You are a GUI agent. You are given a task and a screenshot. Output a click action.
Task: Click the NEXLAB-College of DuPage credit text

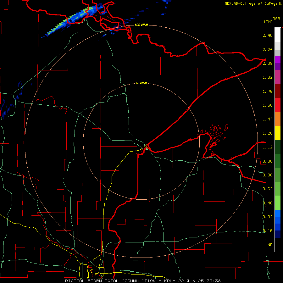coord(251,3)
